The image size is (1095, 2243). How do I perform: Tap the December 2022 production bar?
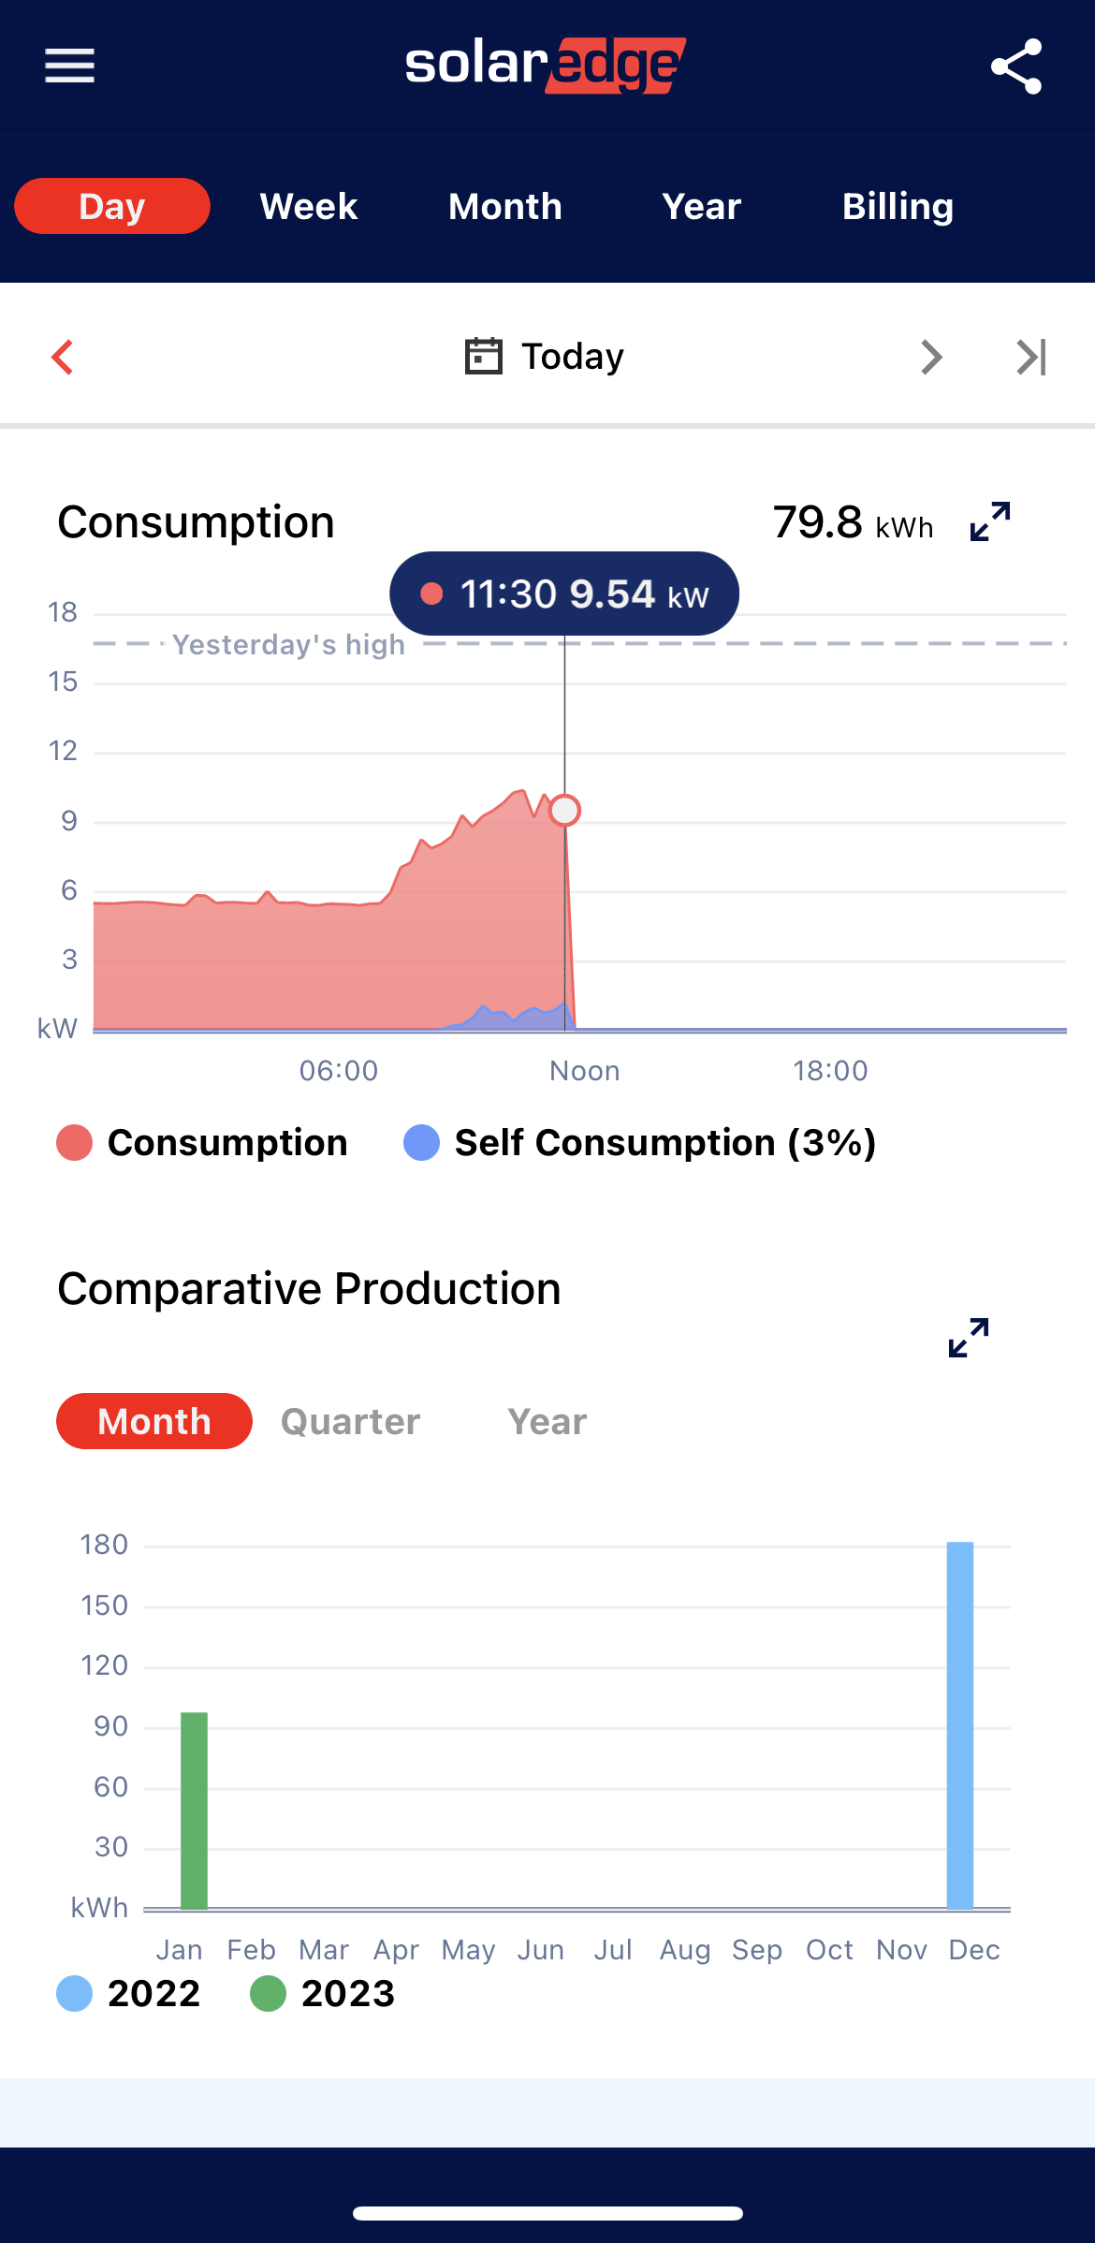click(x=960, y=1724)
